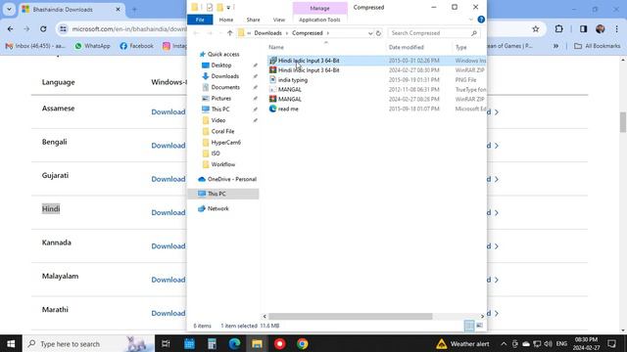This screenshot has height=352, width=627.
Task: Open Desktop in navigation pane
Action: [x=221, y=66]
